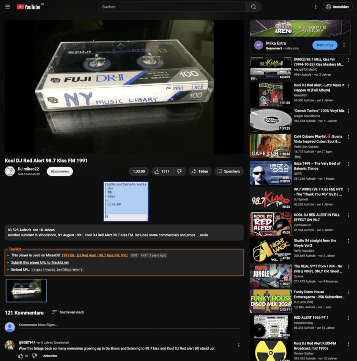Click Mehr infos on the Milka ad
Viewport: 357px width, 361px height.
click(325, 45)
